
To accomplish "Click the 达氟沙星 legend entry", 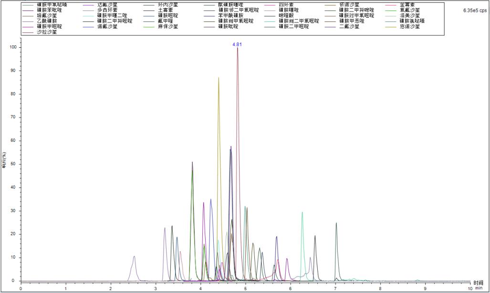I will pos(107,4).
